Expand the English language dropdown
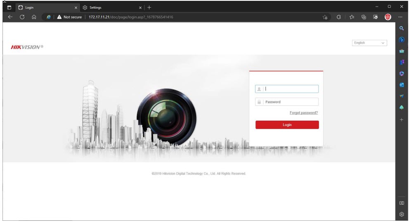This screenshot has height=222, width=409. 370,43
